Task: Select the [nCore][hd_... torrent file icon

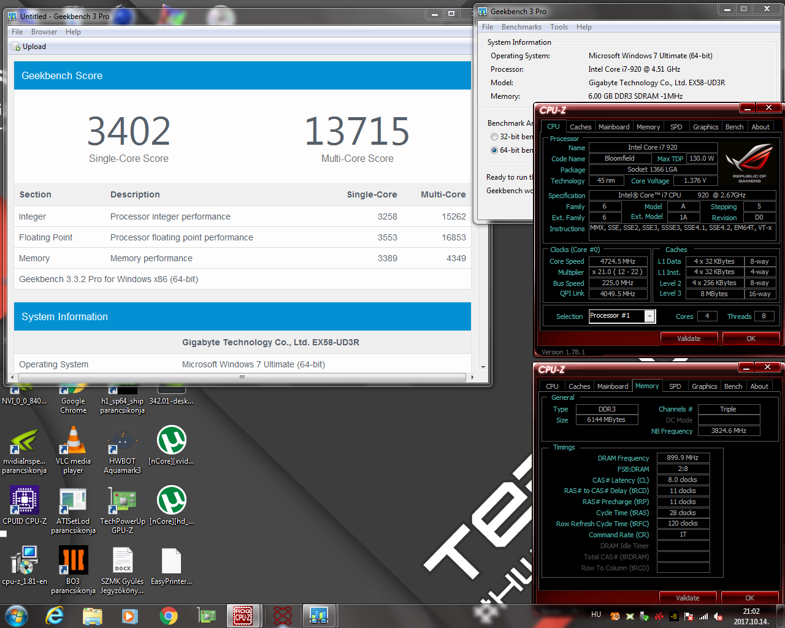Action: click(171, 506)
